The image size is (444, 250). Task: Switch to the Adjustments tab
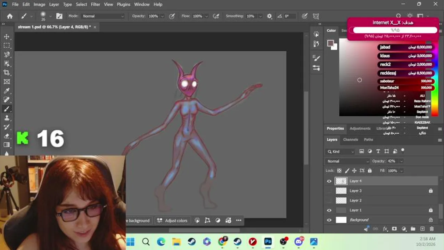coord(360,128)
